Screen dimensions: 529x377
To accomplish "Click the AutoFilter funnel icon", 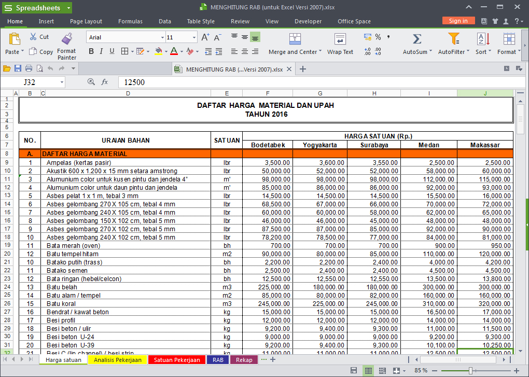I will point(454,39).
